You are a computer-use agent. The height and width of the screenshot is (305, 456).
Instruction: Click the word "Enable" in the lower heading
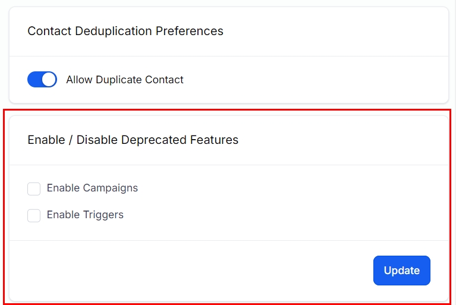pyautogui.click(x=45, y=140)
